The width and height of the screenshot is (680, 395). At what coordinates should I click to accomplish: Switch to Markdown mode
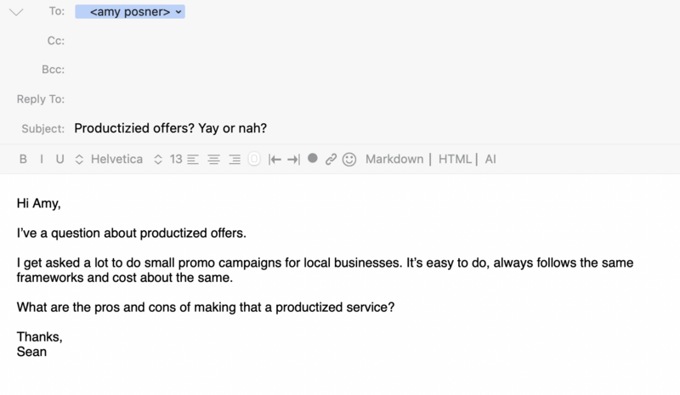tap(394, 159)
